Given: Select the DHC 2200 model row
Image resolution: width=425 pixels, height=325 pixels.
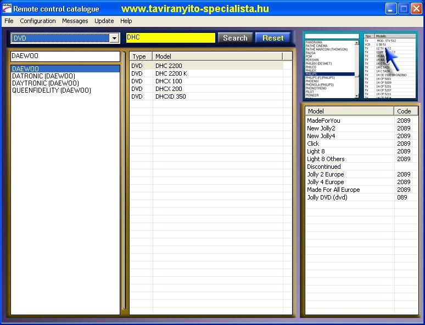Looking at the screenshot, I should point(206,66).
